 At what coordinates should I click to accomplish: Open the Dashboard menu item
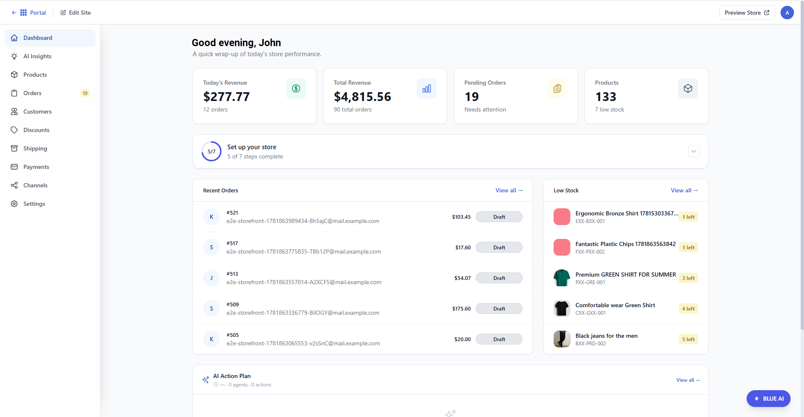pos(50,38)
